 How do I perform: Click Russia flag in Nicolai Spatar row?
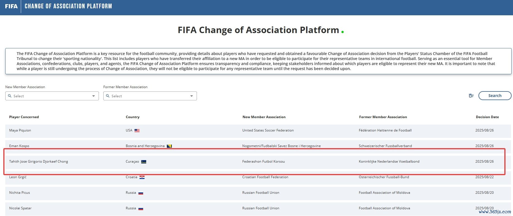(141, 208)
